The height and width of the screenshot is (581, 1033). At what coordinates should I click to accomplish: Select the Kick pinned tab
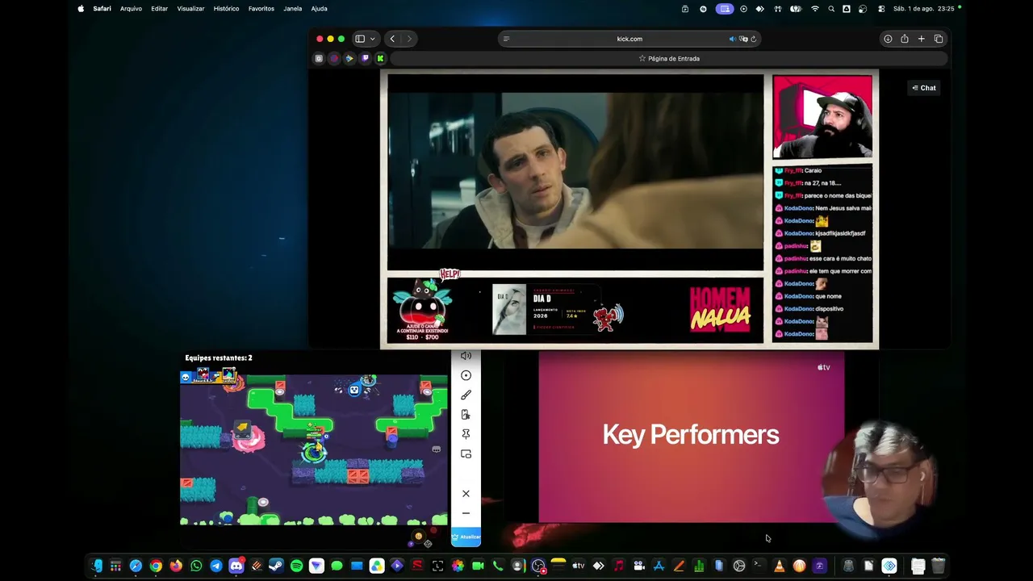380,58
